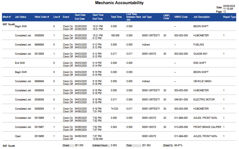Click the Job Status column header
239x149 pixels.
click(21, 17)
